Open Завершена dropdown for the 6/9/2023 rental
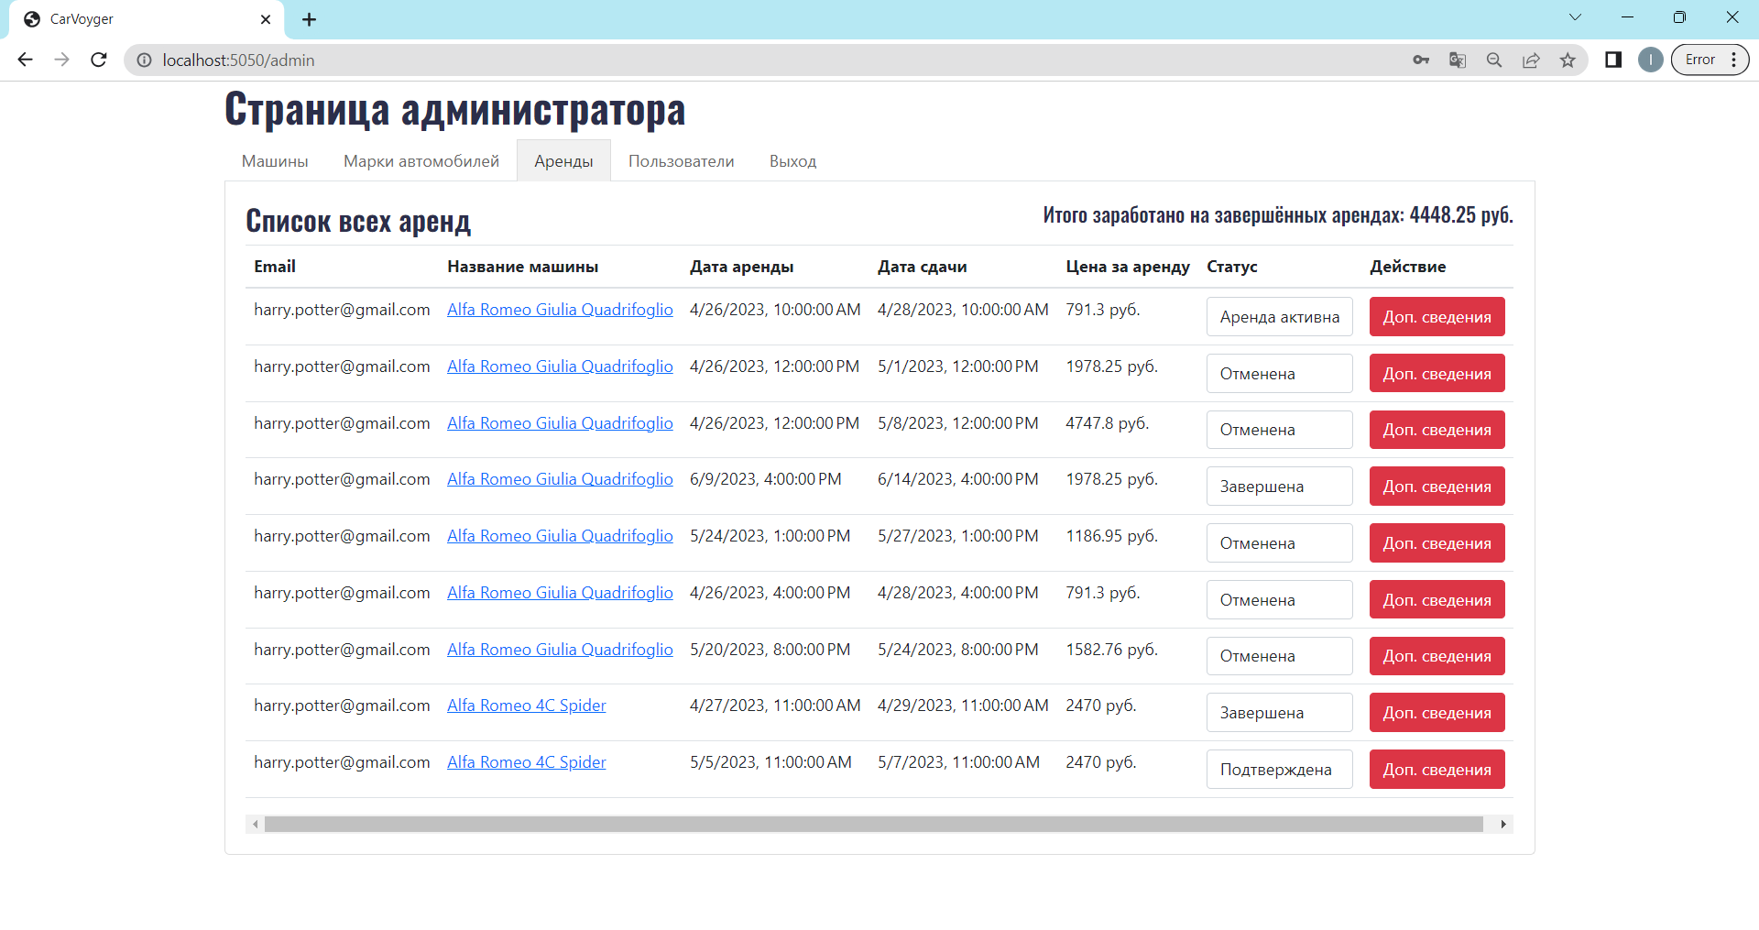The width and height of the screenshot is (1759, 930). click(1279, 487)
